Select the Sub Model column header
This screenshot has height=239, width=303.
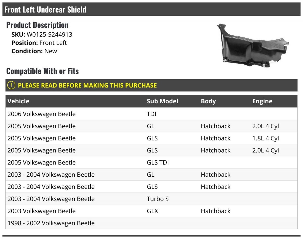(x=162, y=101)
